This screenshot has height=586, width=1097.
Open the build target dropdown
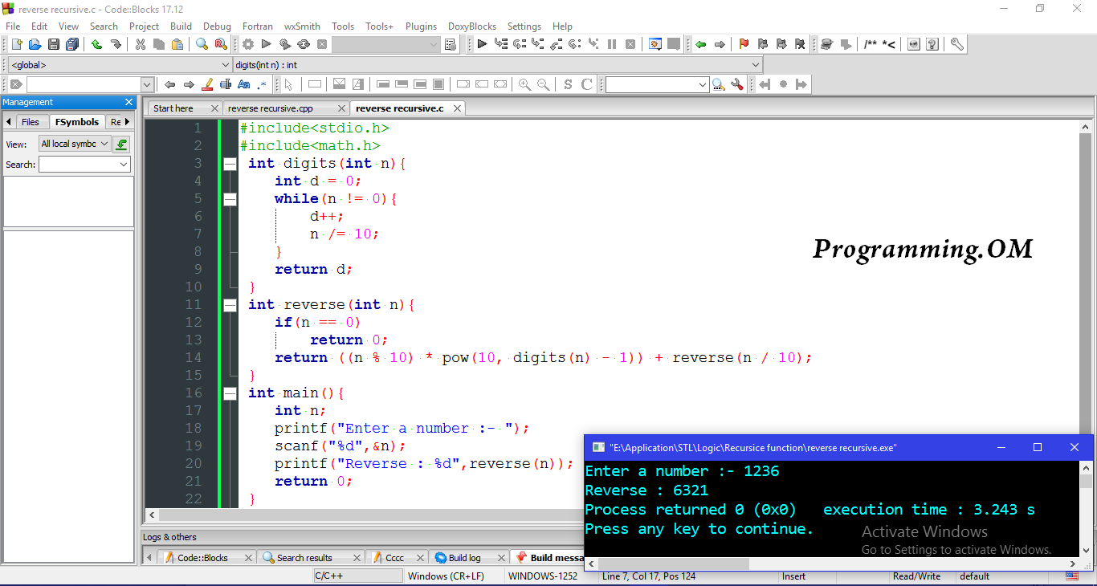coord(385,44)
